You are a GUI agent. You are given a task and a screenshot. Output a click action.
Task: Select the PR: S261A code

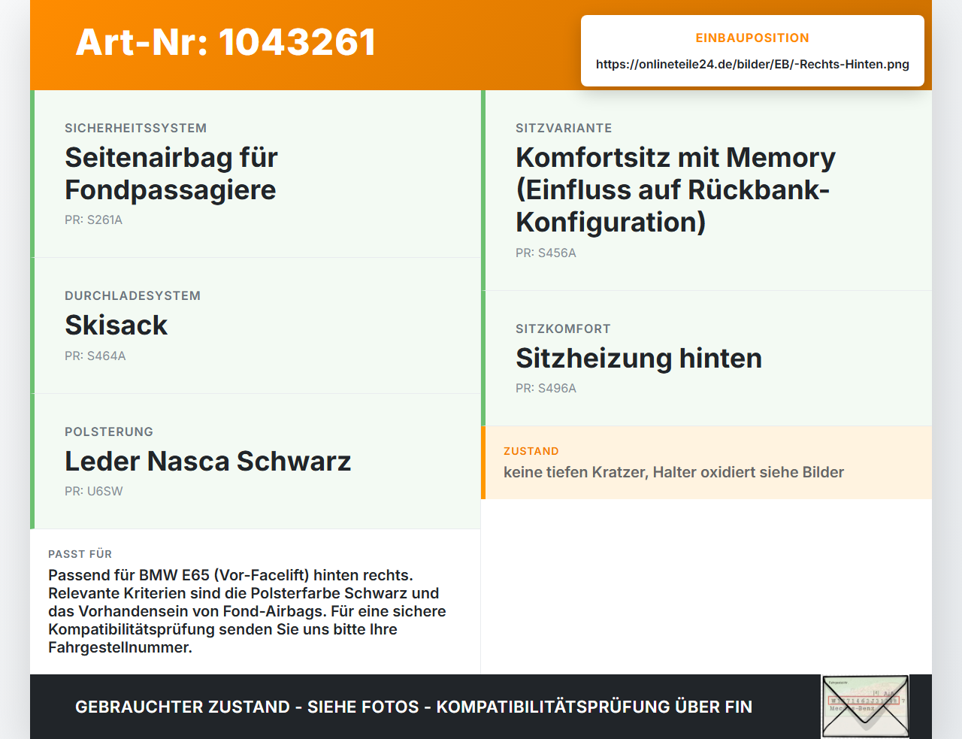(93, 220)
